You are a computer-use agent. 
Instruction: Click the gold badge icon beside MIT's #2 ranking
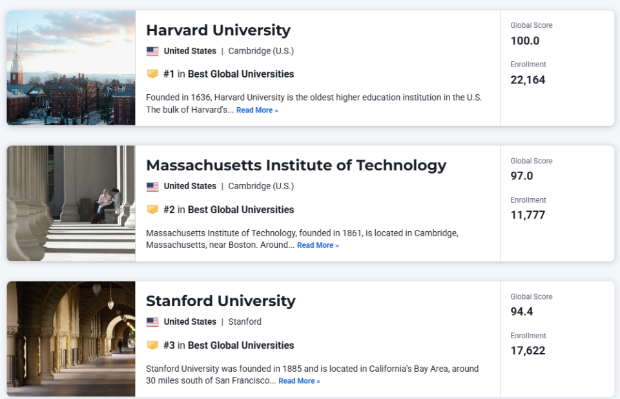tap(152, 210)
